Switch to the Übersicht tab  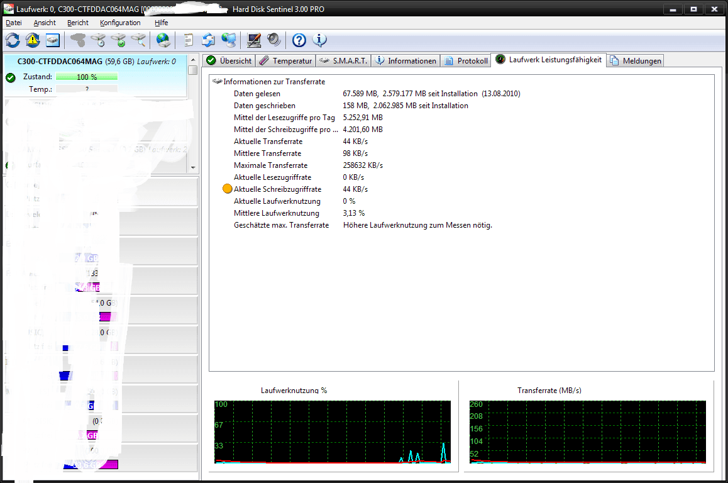tap(229, 61)
